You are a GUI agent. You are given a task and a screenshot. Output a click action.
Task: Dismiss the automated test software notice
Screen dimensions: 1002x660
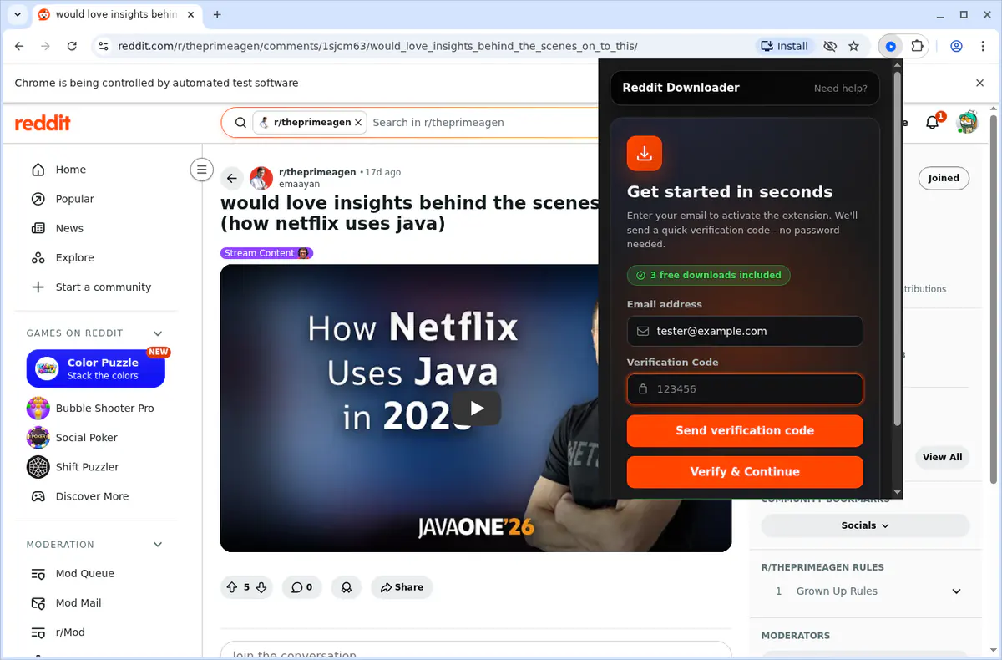(980, 83)
